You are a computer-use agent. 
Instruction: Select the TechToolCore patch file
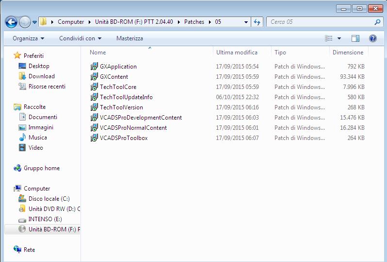coord(118,87)
